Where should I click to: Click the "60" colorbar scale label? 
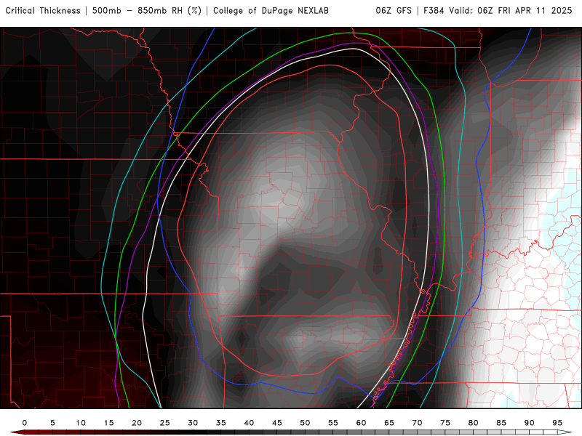point(361,423)
